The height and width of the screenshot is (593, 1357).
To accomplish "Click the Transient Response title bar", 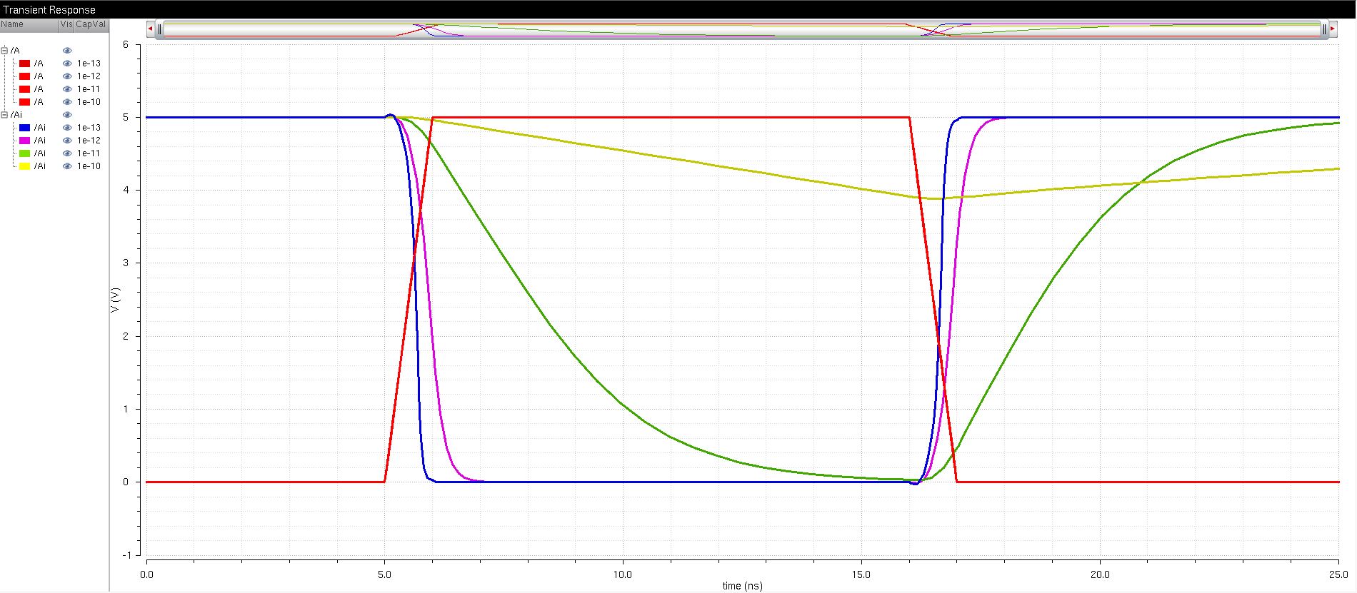I will pos(678,9).
